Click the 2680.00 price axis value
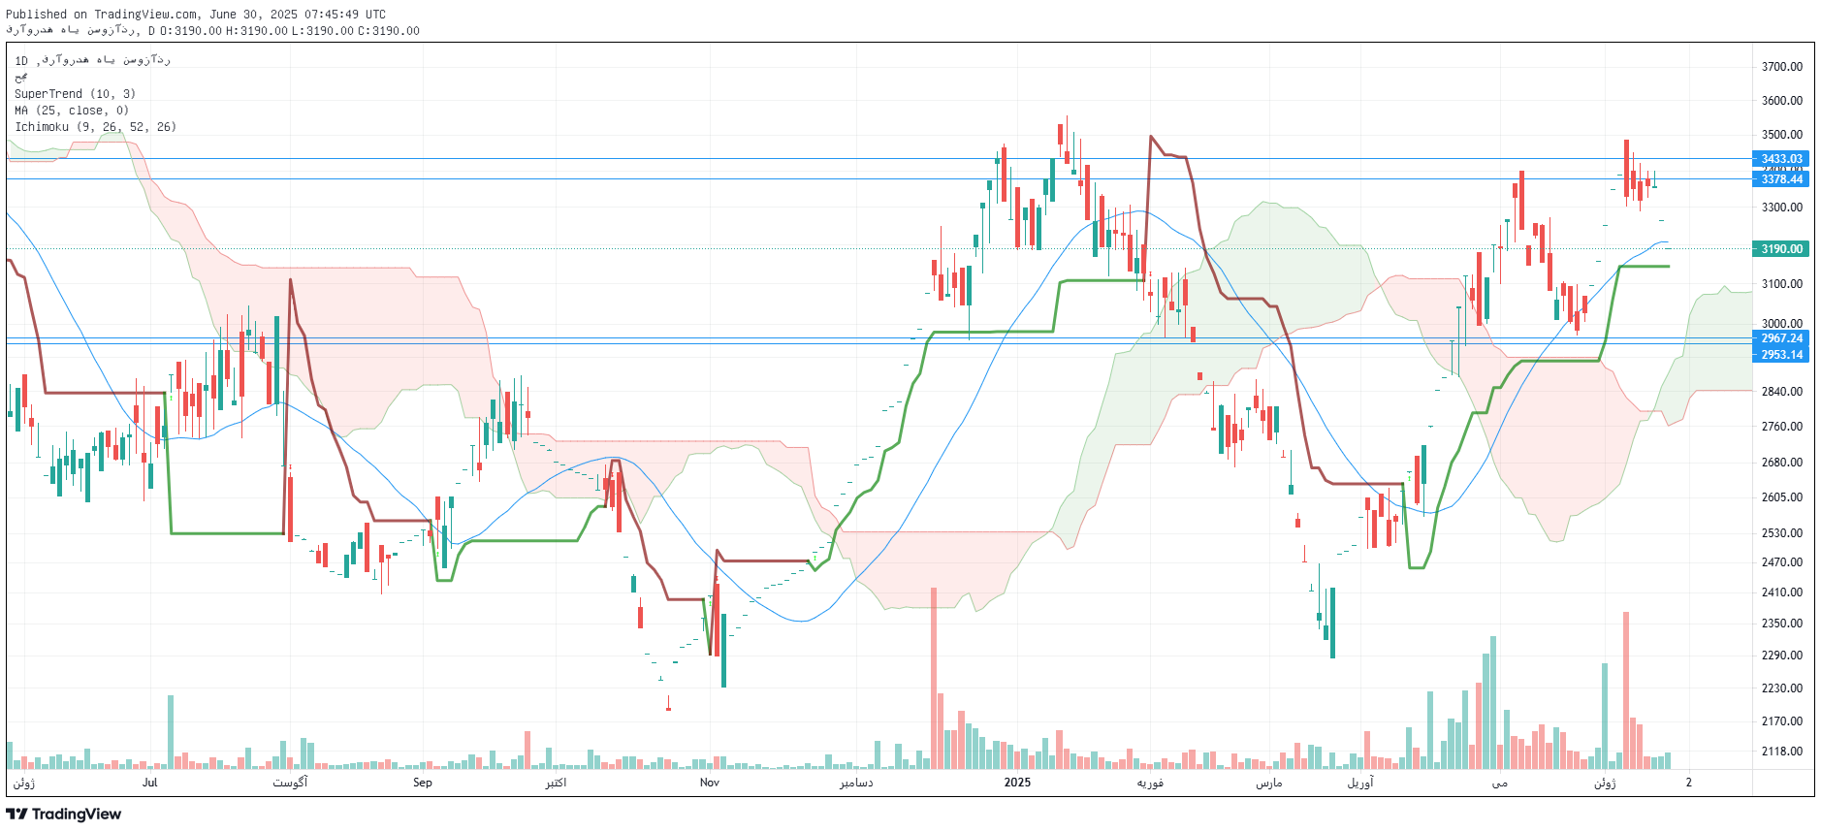This screenshot has height=832, width=1821. tap(1782, 463)
